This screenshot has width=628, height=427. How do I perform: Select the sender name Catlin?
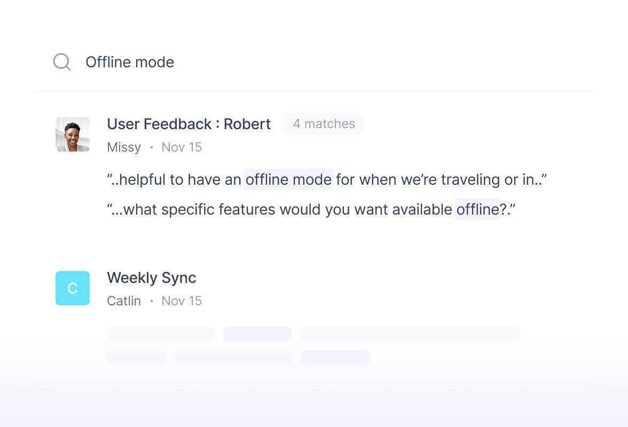pos(124,301)
